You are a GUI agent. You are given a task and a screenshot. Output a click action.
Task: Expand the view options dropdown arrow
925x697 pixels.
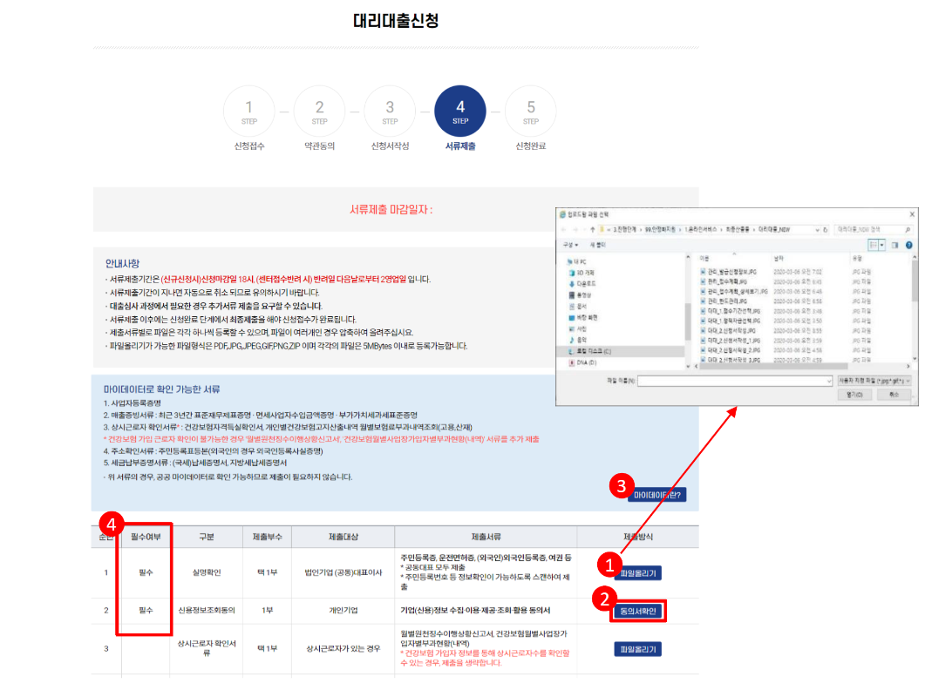click(x=880, y=246)
